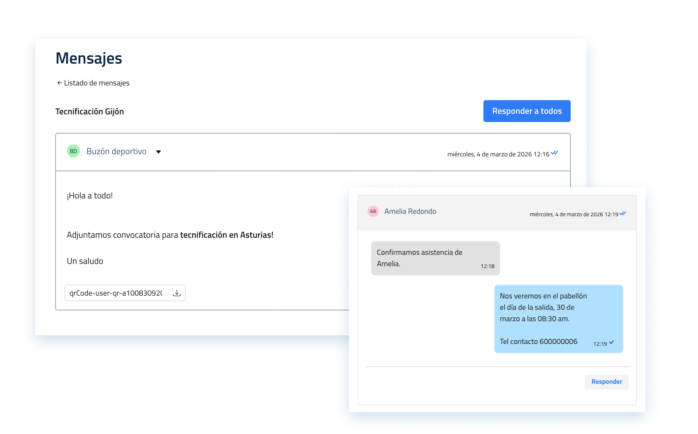Click the attachment download icon
The height and width of the screenshot is (434, 698).
click(177, 293)
